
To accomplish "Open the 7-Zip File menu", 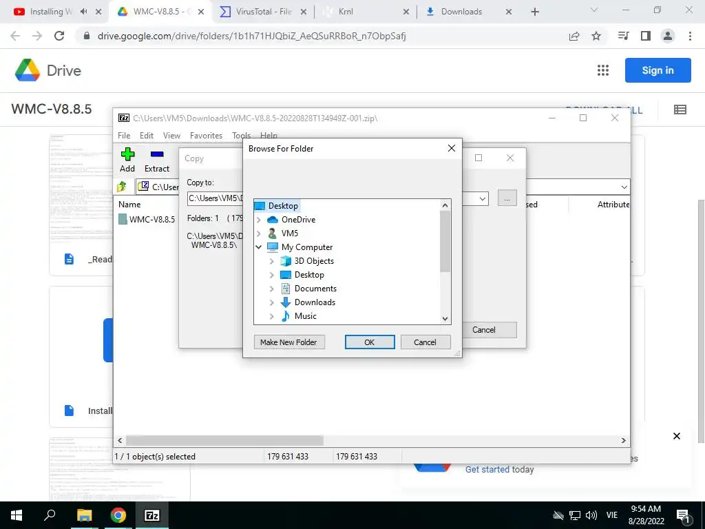I will [x=124, y=136].
